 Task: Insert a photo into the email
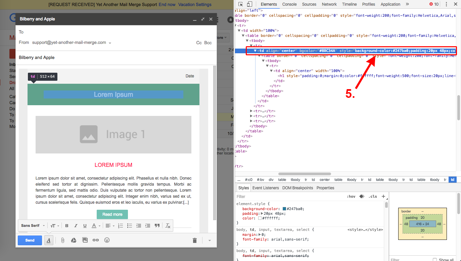[85, 240]
